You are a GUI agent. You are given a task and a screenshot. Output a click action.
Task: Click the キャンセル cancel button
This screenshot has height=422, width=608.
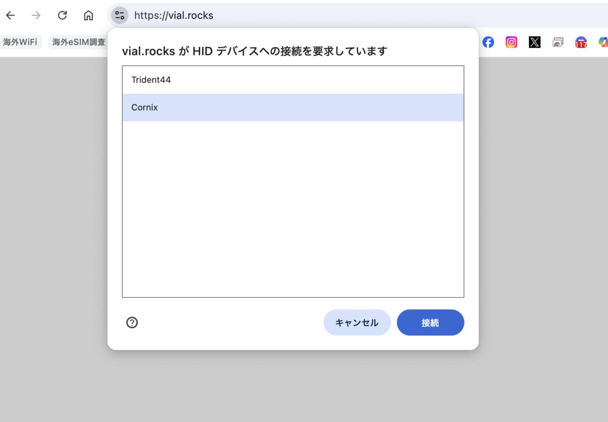click(357, 322)
